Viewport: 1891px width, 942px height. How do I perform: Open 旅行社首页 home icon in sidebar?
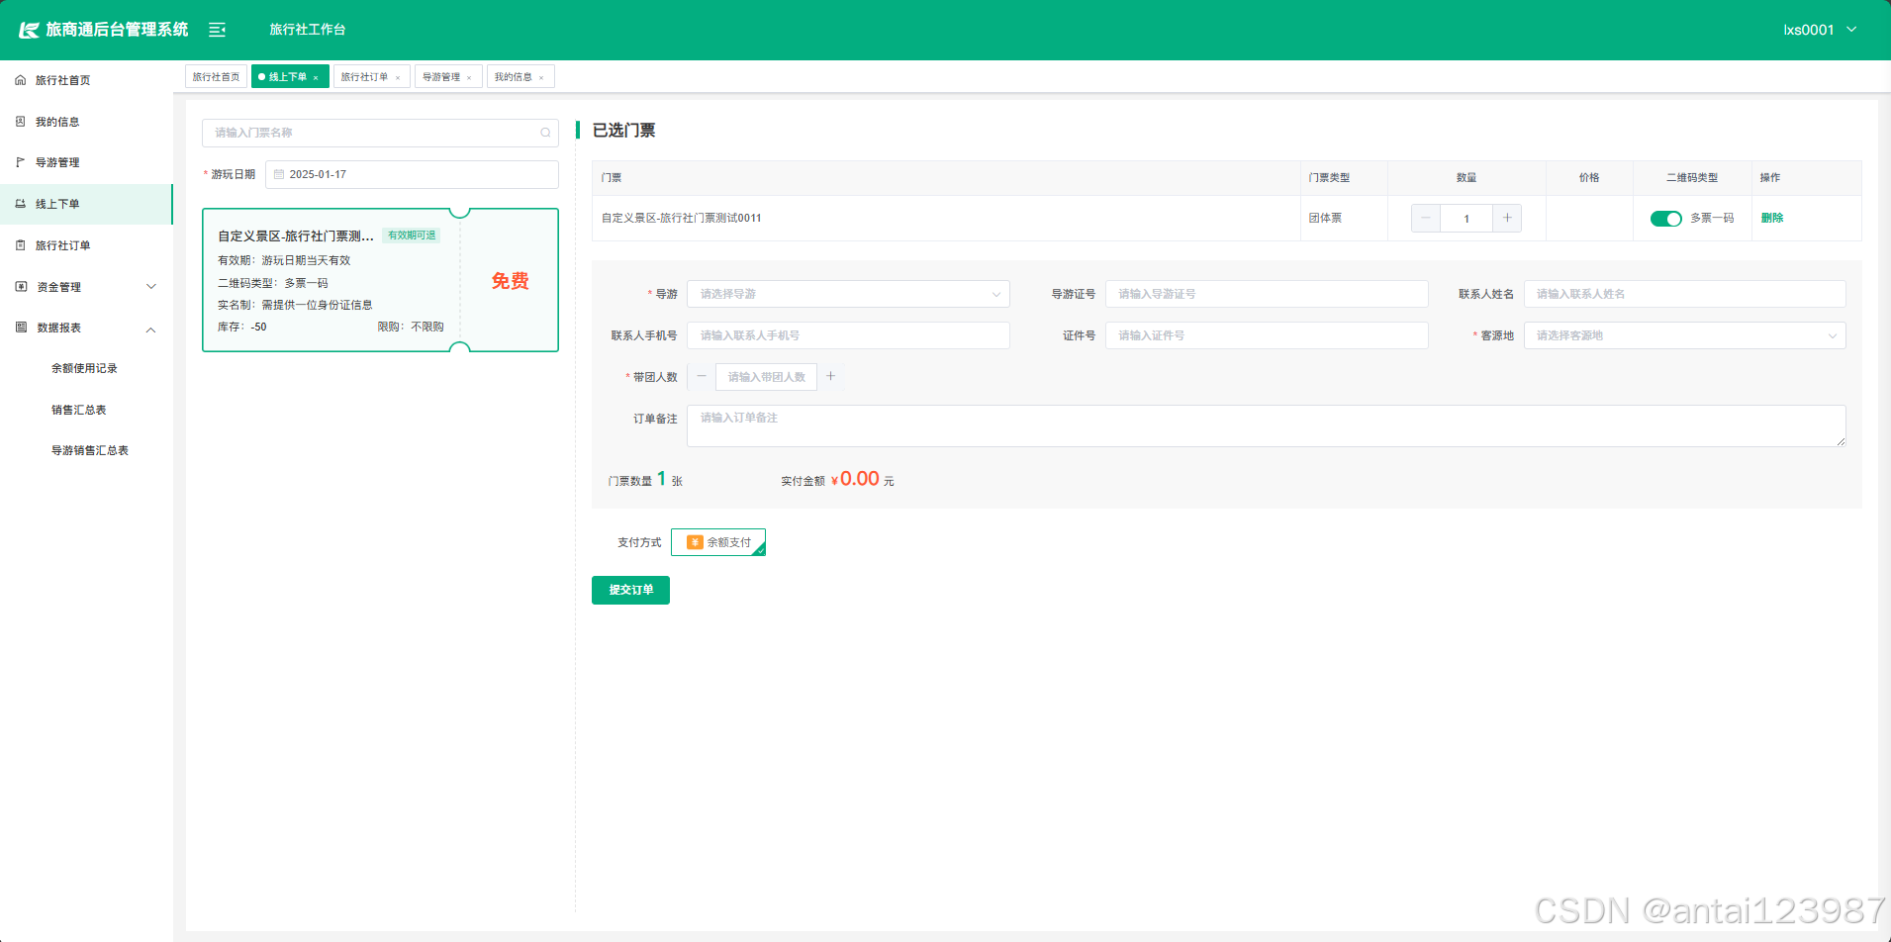21,80
